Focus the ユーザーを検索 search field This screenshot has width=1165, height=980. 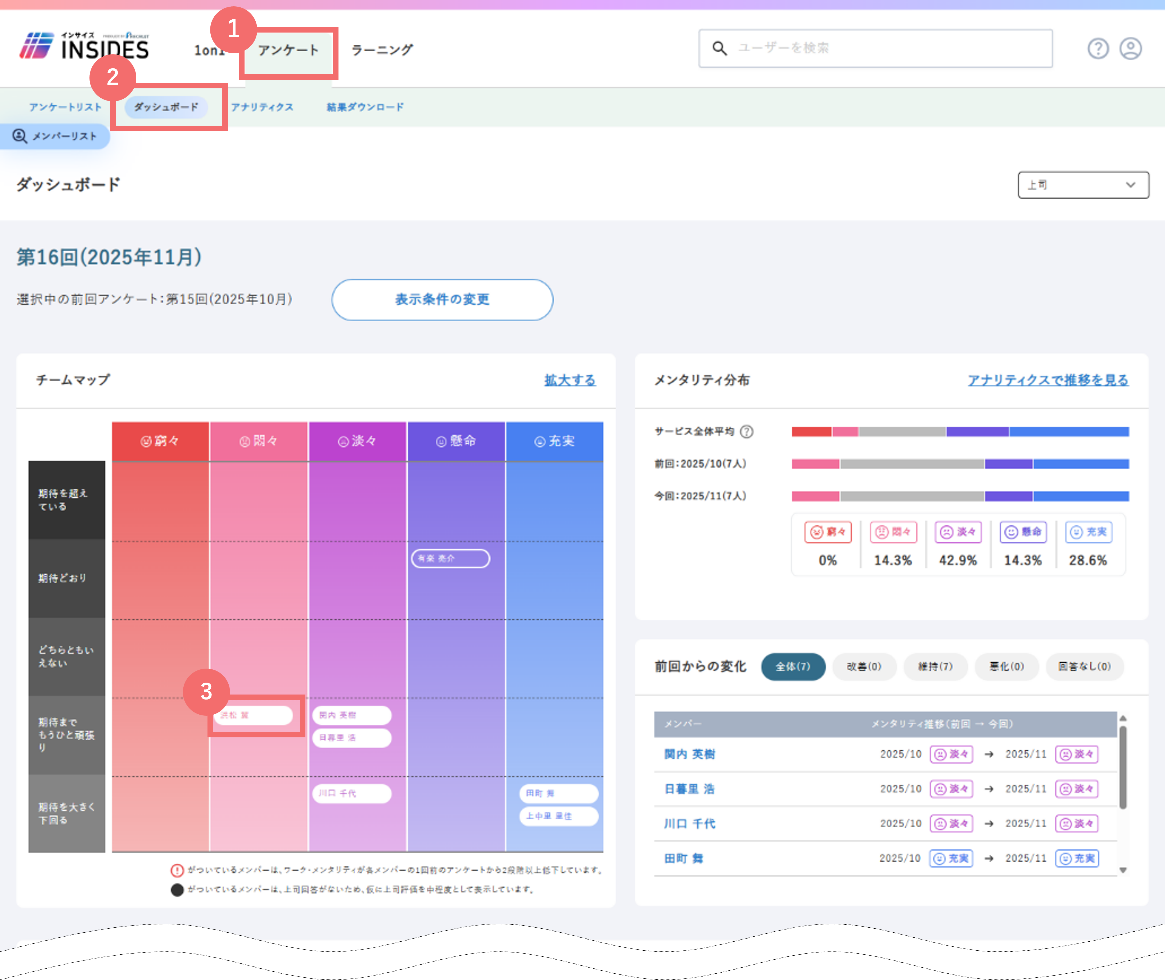[x=875, y=48]
